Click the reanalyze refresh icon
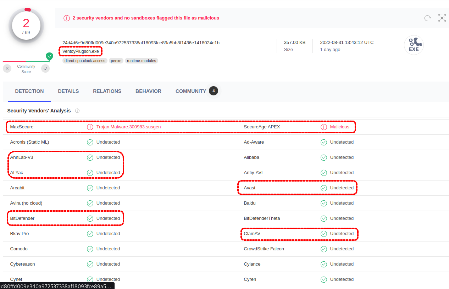Image resolution: width=449 pixels, height=289 pixels. tap(428, 18)
